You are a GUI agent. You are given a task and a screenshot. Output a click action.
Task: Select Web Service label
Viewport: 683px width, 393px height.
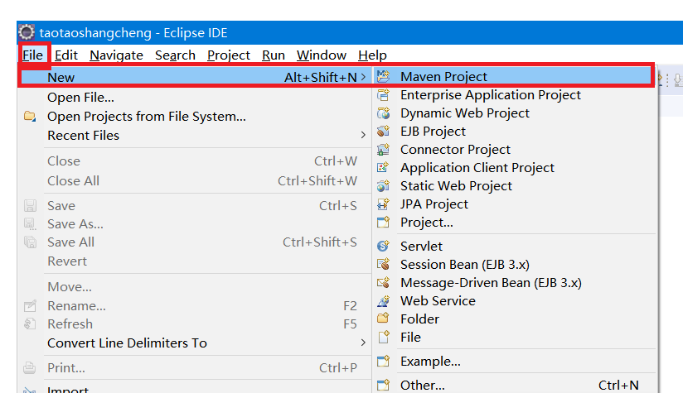click(438, 301)
